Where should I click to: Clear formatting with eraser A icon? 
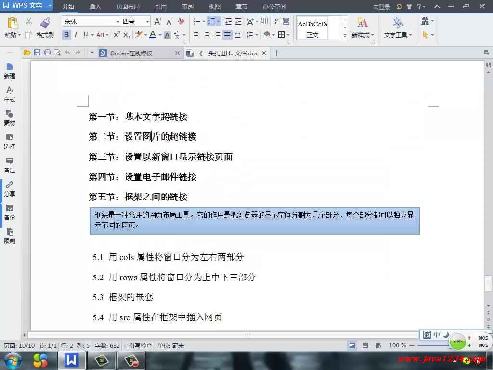point(181,21)
